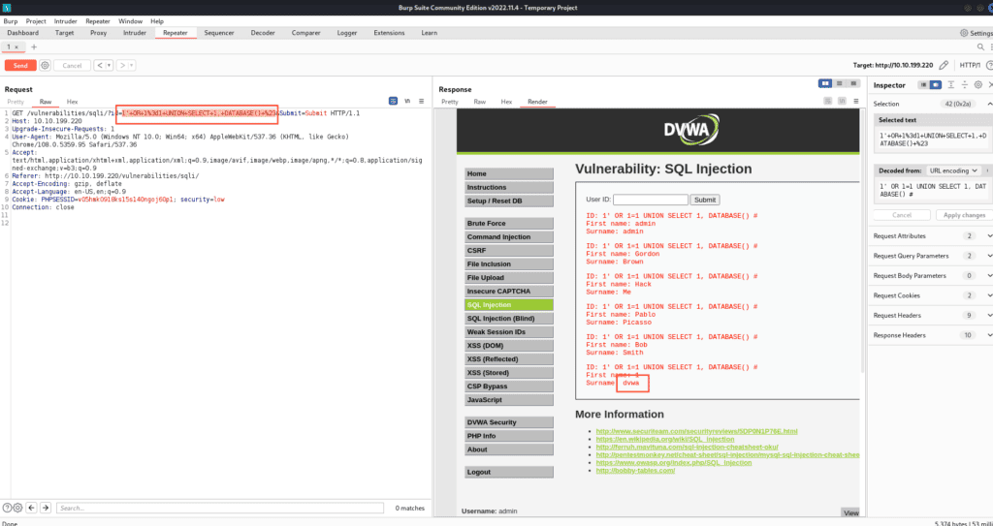Open the Response menu hamburger icon
Viewport: 993px width, 526px height.
[x=855, y=102]
